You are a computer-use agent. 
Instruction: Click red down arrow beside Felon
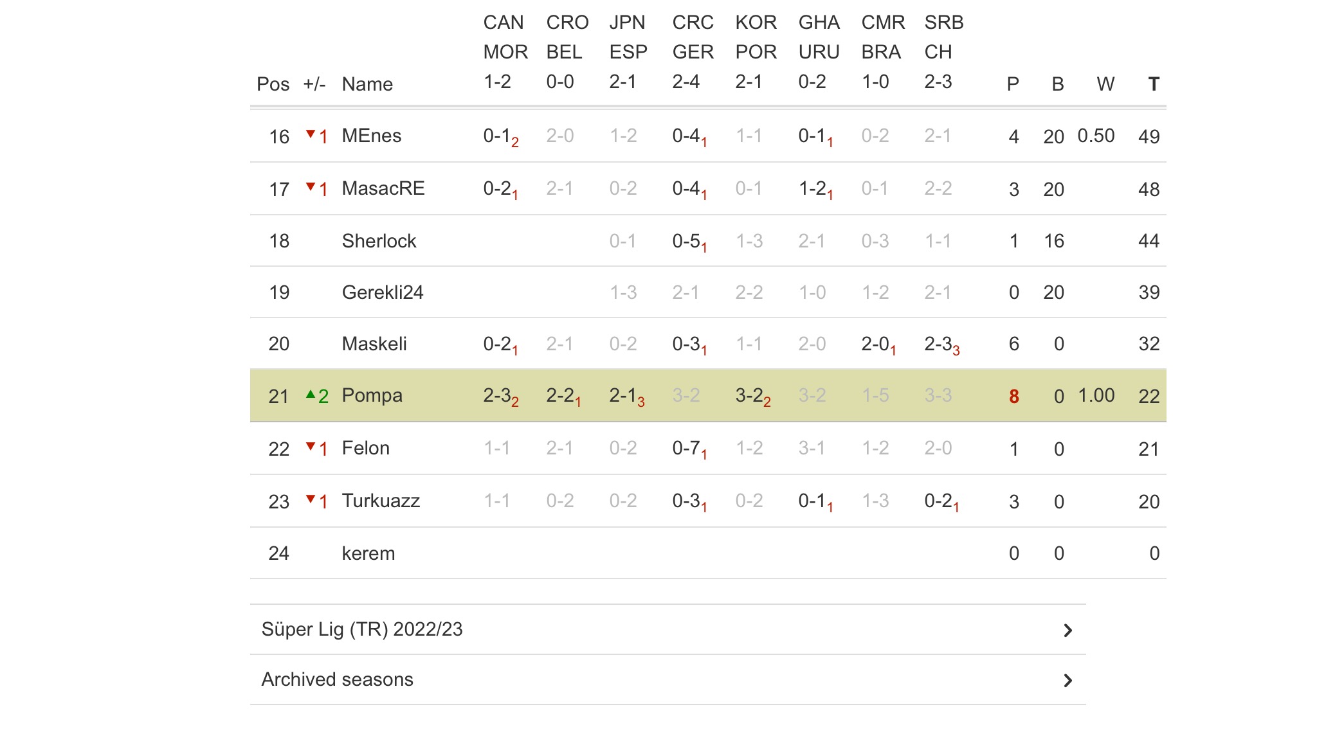click(x=311, y=447)
